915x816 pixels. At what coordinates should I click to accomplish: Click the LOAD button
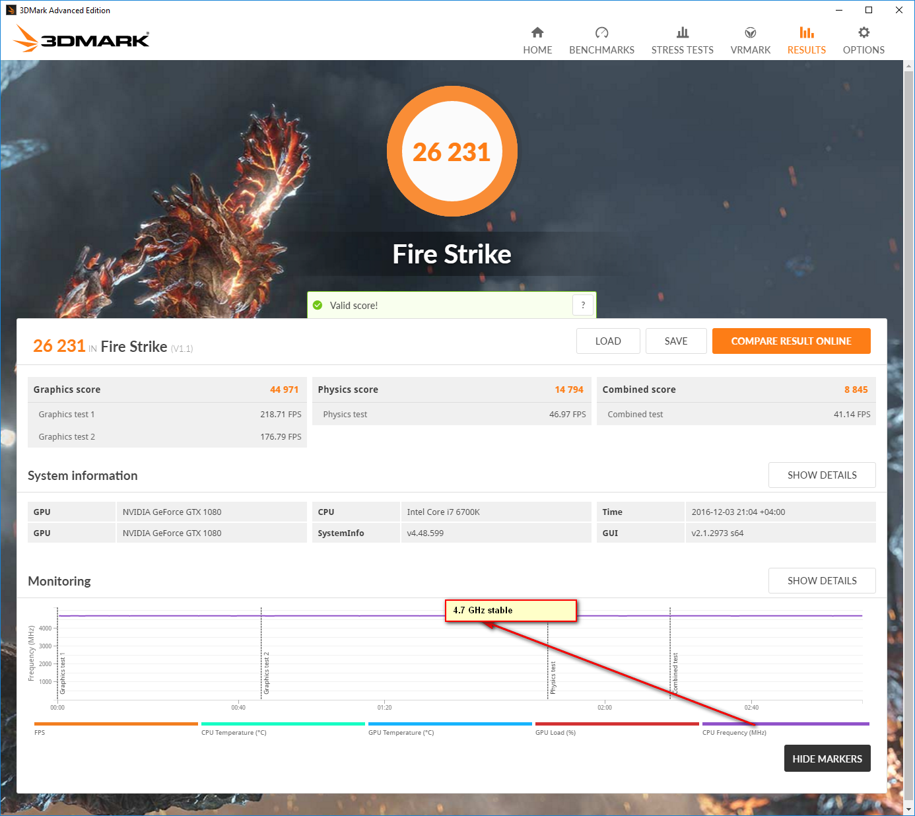click(x=608, y=341)
